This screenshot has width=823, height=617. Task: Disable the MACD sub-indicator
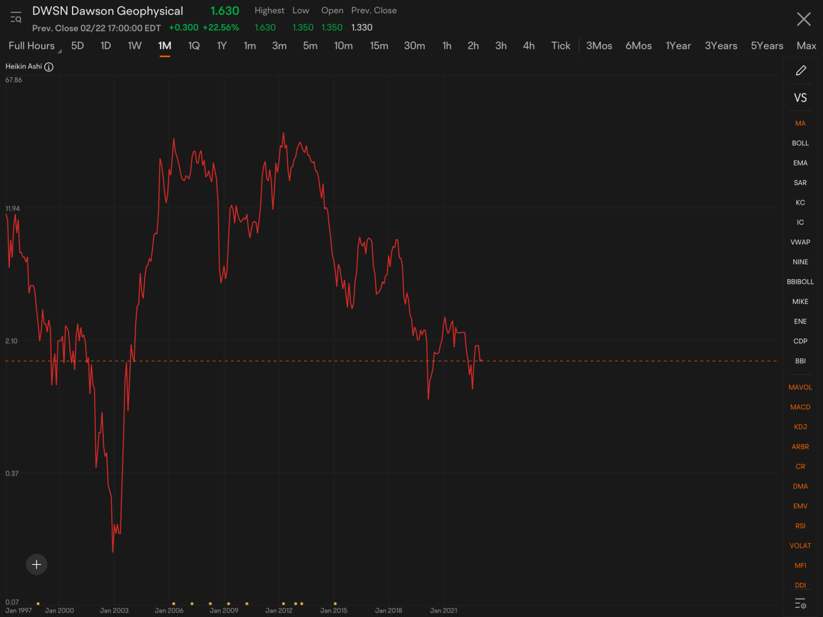800,407
